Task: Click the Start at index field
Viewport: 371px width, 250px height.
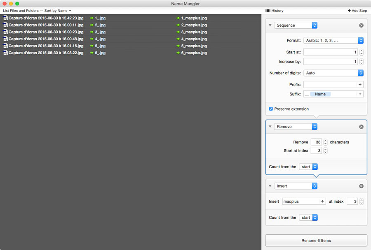Action: coord(316,150)
